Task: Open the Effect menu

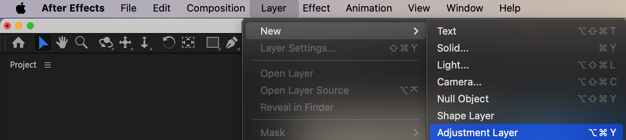Action: [x=316, y=8]
